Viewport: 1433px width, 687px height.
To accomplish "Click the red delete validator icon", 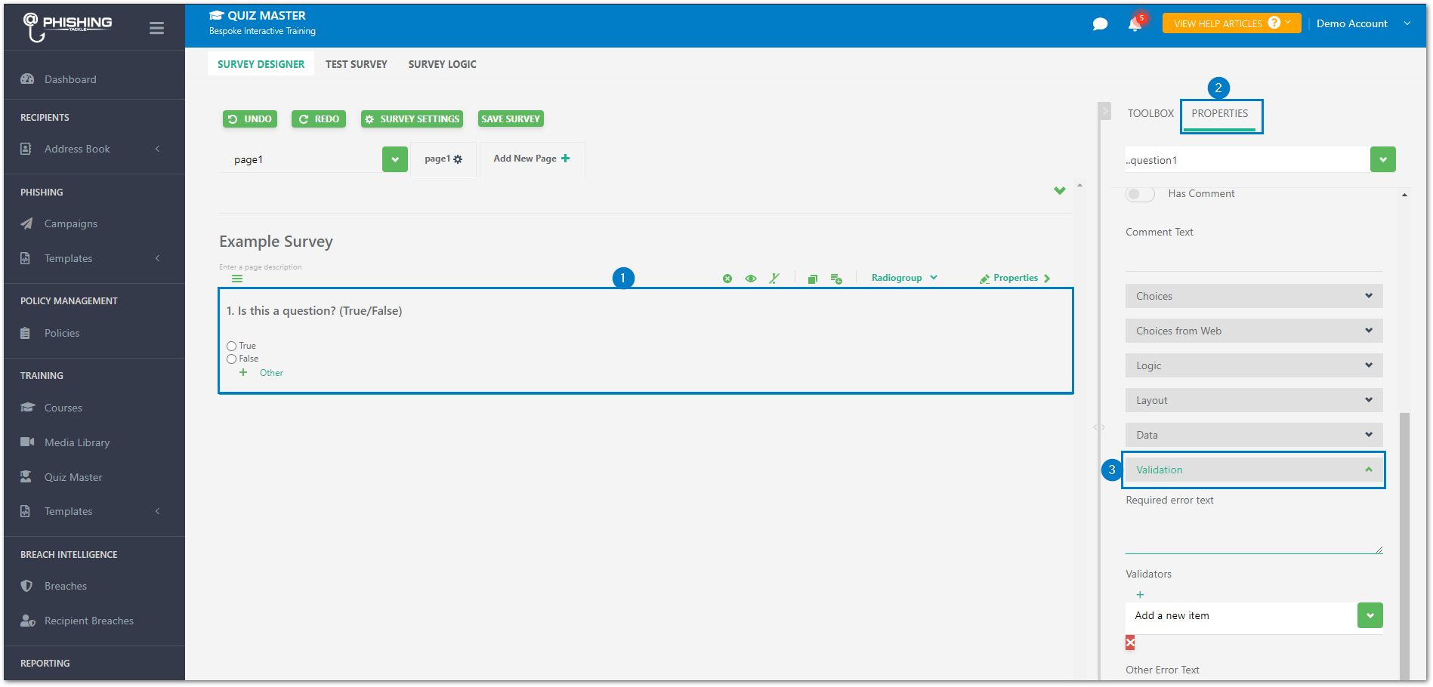I will tap(1130, 643).
